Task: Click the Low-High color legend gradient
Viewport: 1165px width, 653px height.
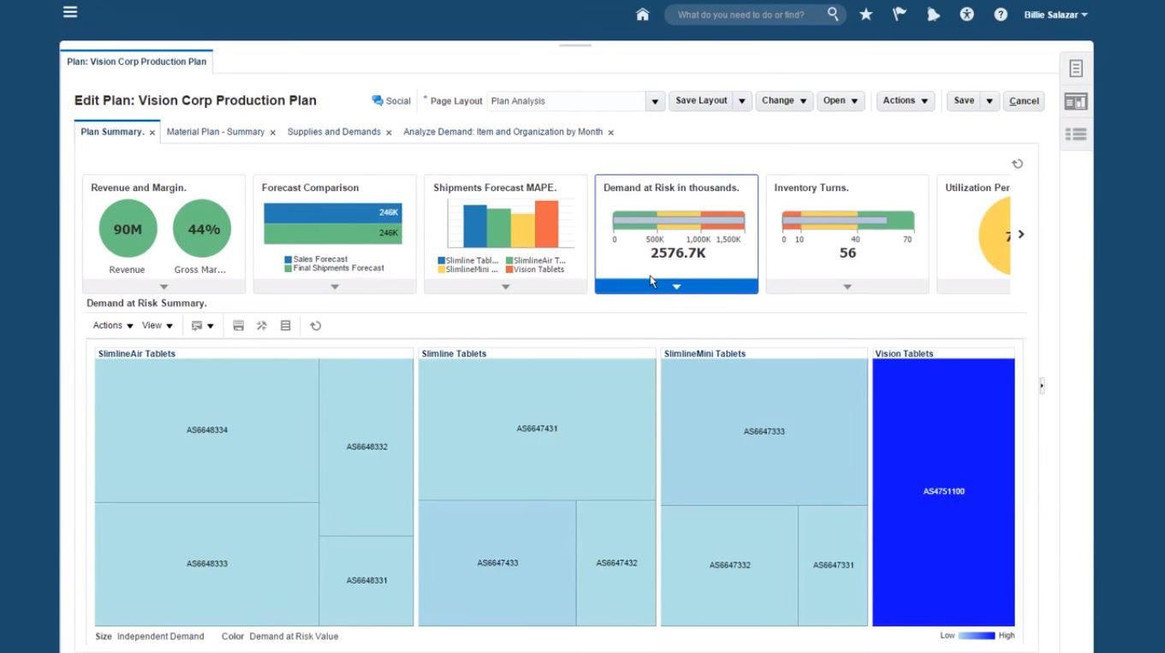Action: [x=977, y=636]
